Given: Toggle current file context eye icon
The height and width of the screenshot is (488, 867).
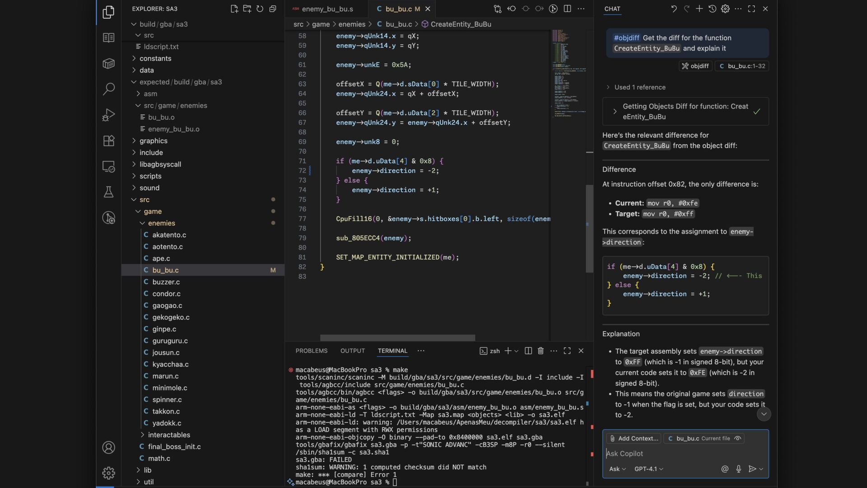Looking at the screenshot, I should (737, 438).
